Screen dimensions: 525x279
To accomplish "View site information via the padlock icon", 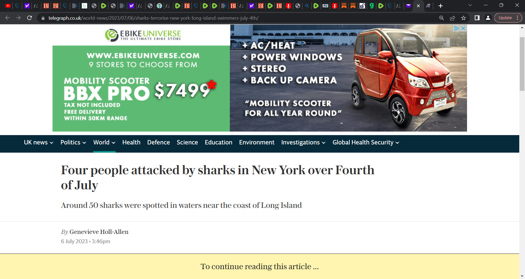I will [43, 18].
